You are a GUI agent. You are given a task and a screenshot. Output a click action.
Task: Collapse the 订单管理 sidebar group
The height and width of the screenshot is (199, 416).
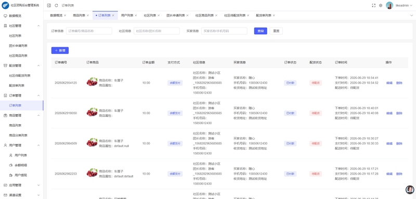coord(38,96)
